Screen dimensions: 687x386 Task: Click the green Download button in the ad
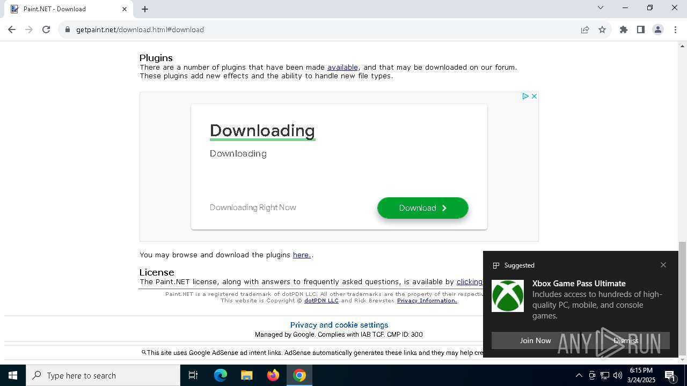coord(423,208)
